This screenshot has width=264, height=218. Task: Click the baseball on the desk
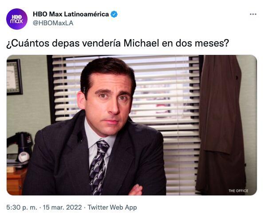[x=24, y=156]
